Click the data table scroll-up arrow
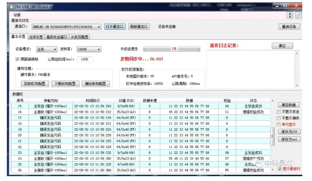Image resolution: width=312 pixels, height=181 pixels. pyautogui.click(x=272, y=101)
